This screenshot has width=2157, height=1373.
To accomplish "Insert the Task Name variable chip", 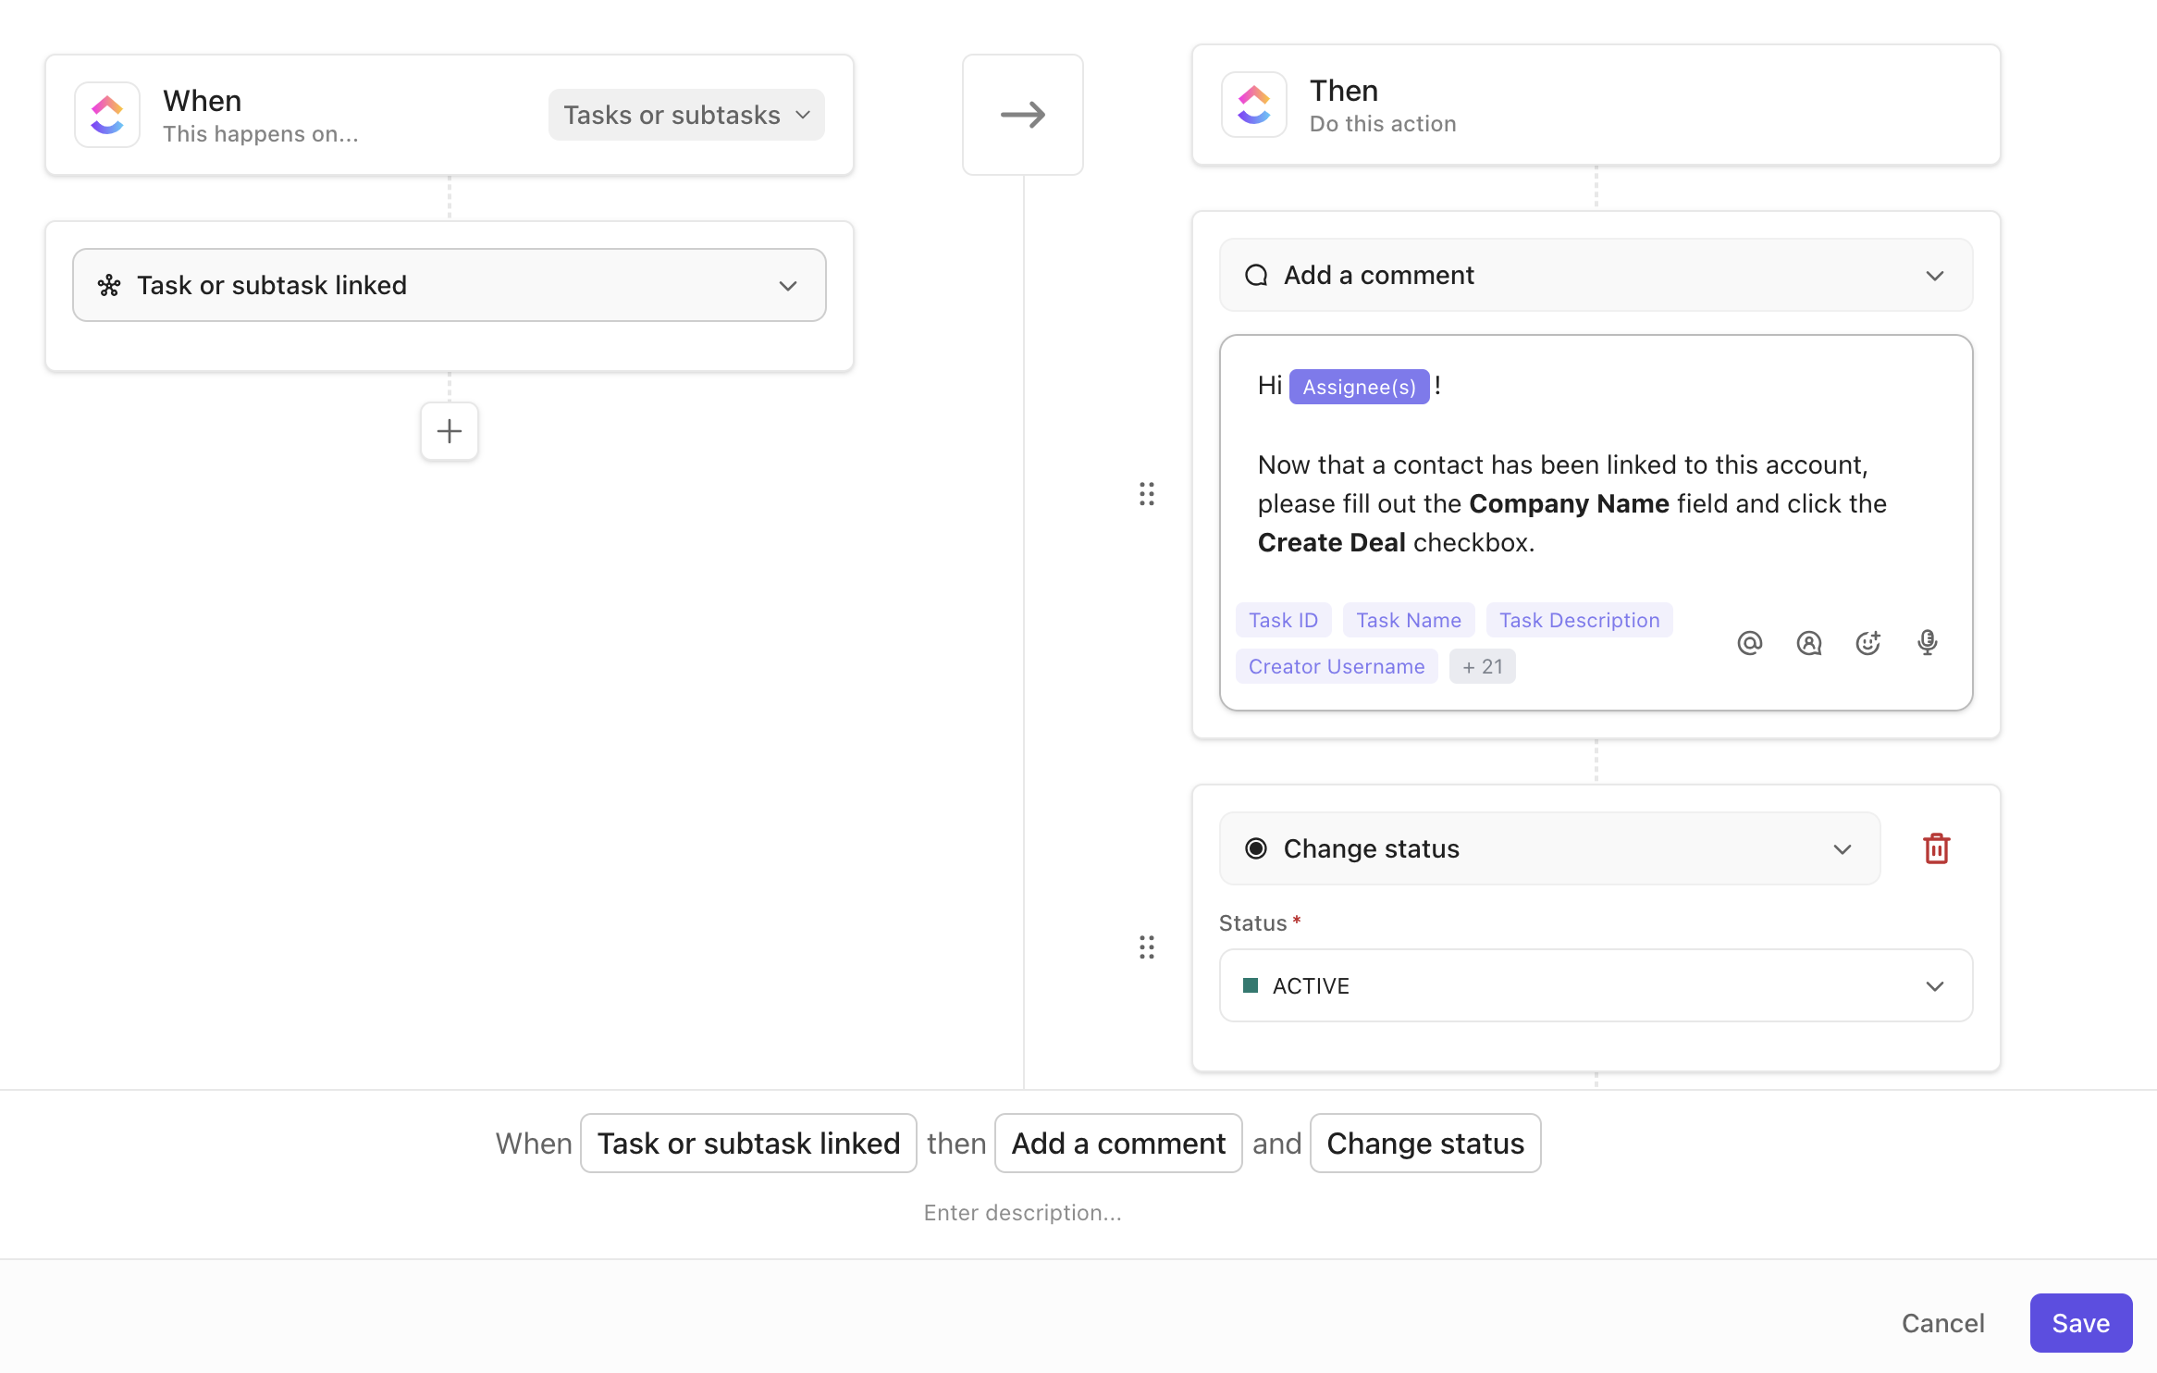I will pyautogui.click(x=1408, y=620).
